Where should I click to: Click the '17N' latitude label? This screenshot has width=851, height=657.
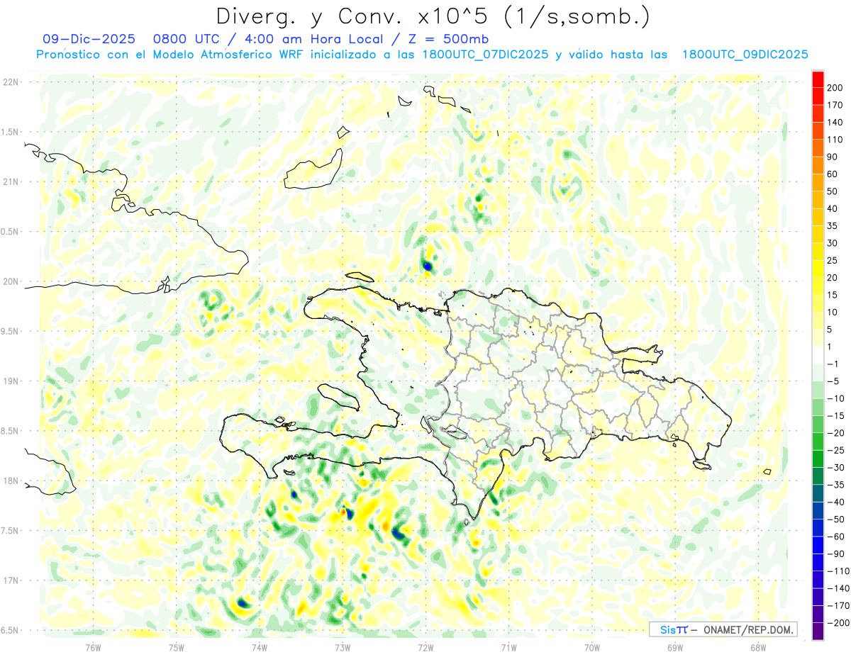pyautogui.click(x=11, y=580)
